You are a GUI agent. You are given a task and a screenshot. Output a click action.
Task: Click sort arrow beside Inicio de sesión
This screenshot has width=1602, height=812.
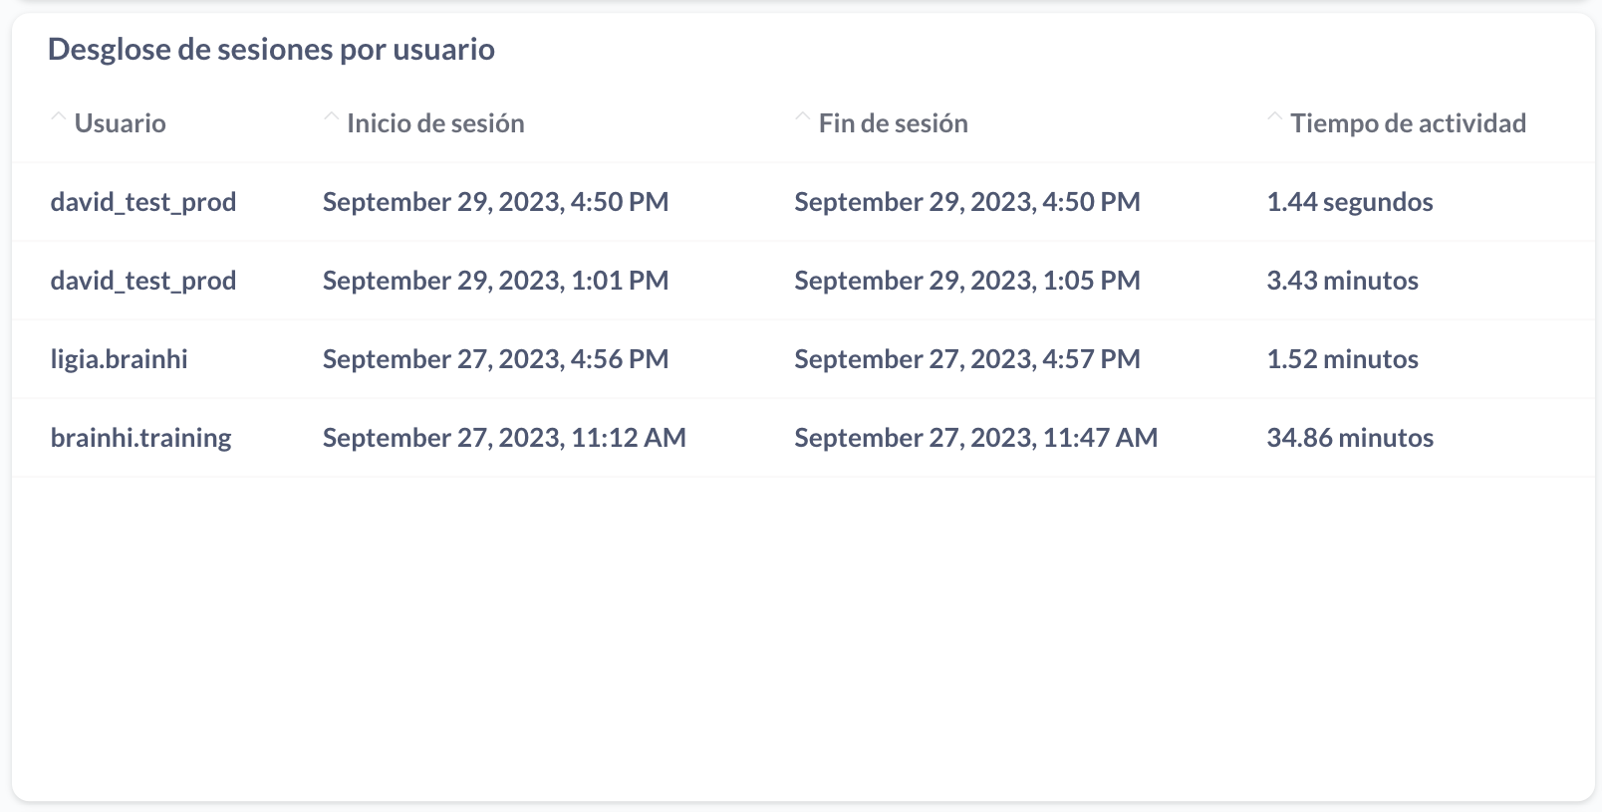331,118
